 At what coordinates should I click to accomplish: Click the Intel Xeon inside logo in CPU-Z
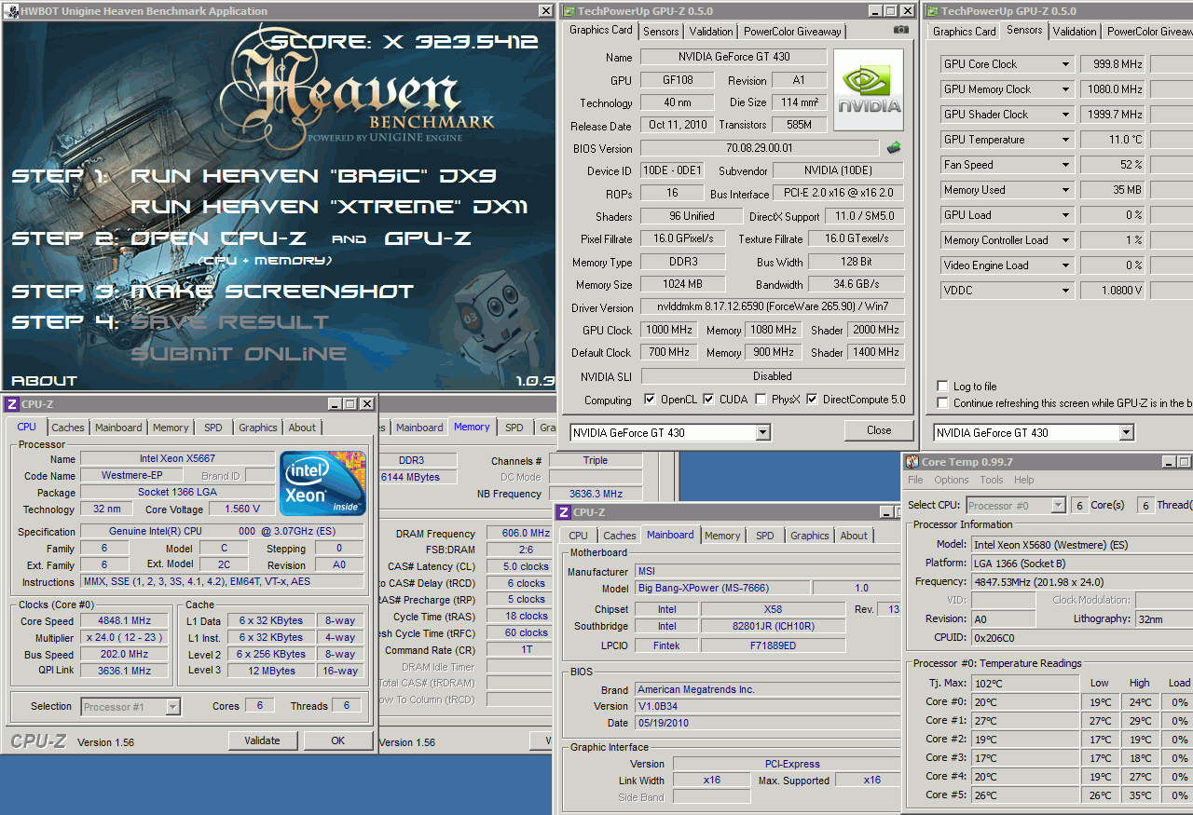[322, 482]
